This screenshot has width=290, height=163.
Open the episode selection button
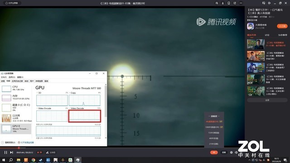224,153
